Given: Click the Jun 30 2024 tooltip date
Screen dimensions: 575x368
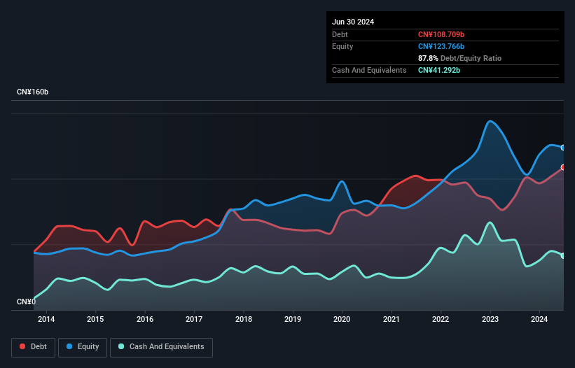Looking at the screenshot, I should (x=353, y=22).
